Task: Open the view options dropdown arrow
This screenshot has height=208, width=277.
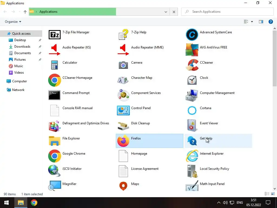Action: coord(252,22)
